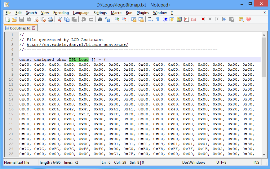Toggle show all characters pilcrow icon
Image resolution: width=270 pixels, height=169 pixels.
pyautogui.click(x=157, y=19)
